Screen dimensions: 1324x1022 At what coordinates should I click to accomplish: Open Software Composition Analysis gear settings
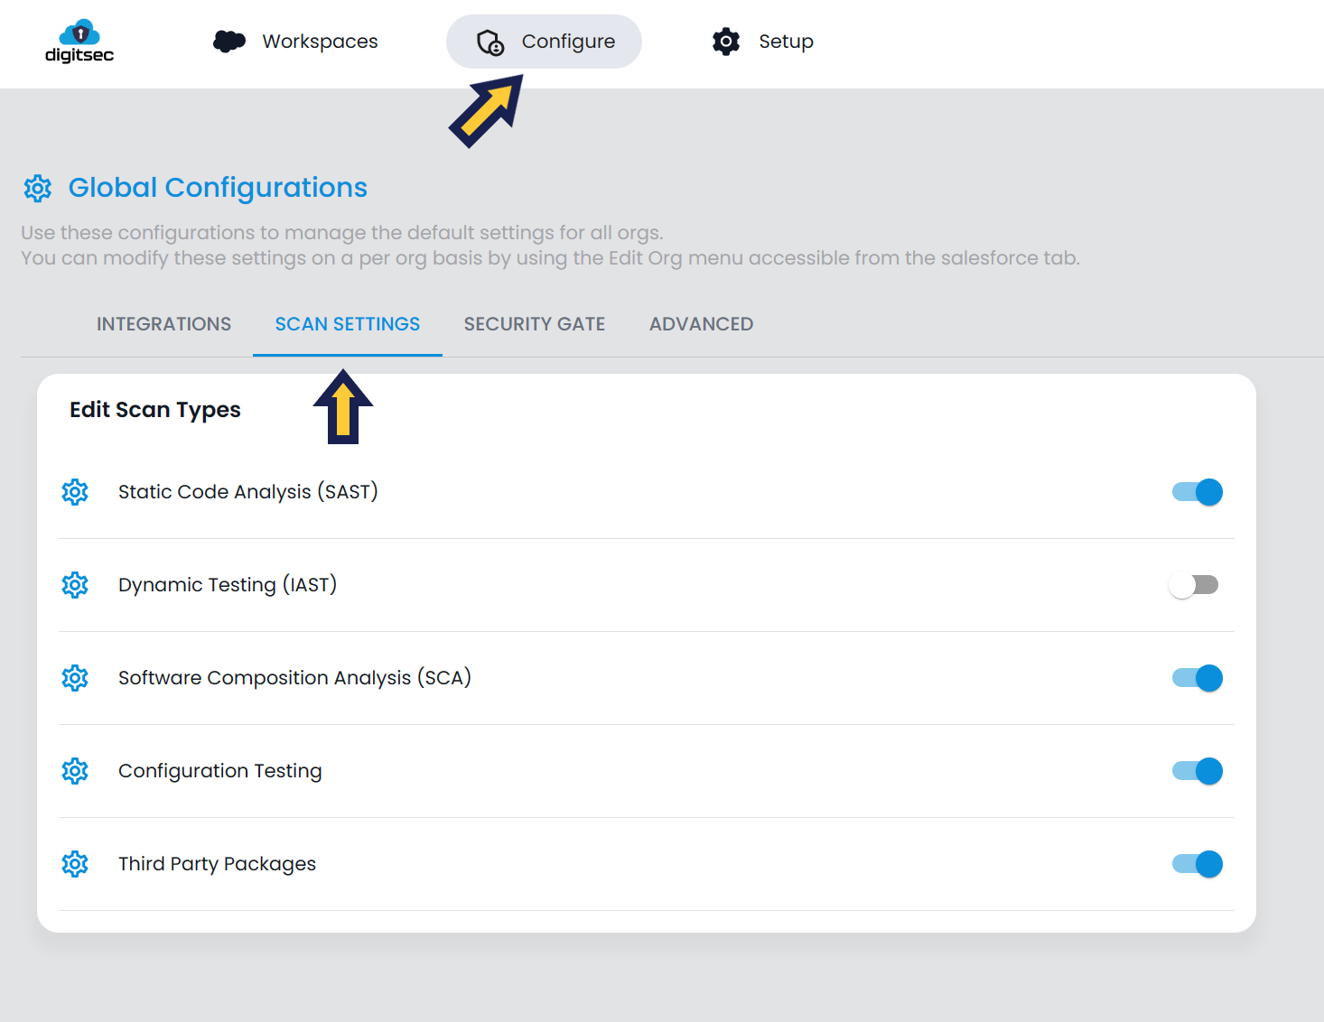tap(75, 678)
